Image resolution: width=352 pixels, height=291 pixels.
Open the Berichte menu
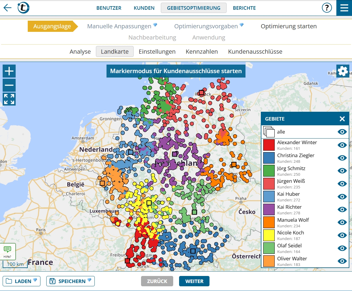click(x=244, y=8)
